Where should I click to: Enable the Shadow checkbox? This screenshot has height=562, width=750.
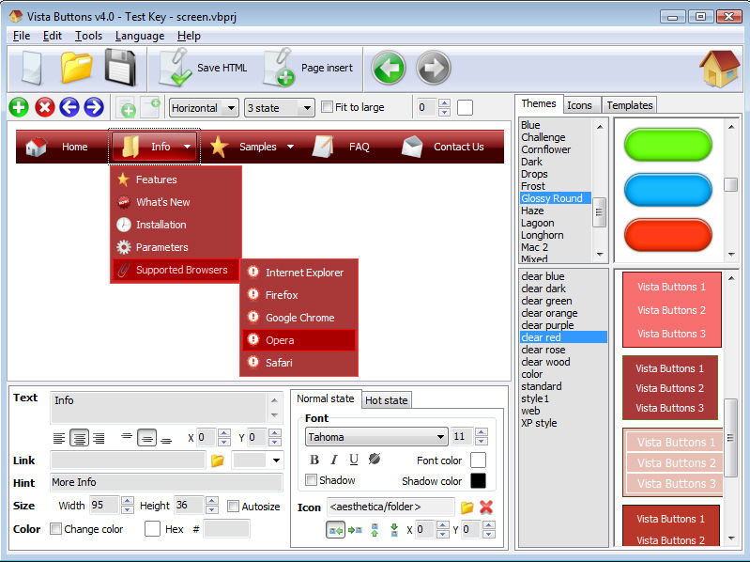312,480
